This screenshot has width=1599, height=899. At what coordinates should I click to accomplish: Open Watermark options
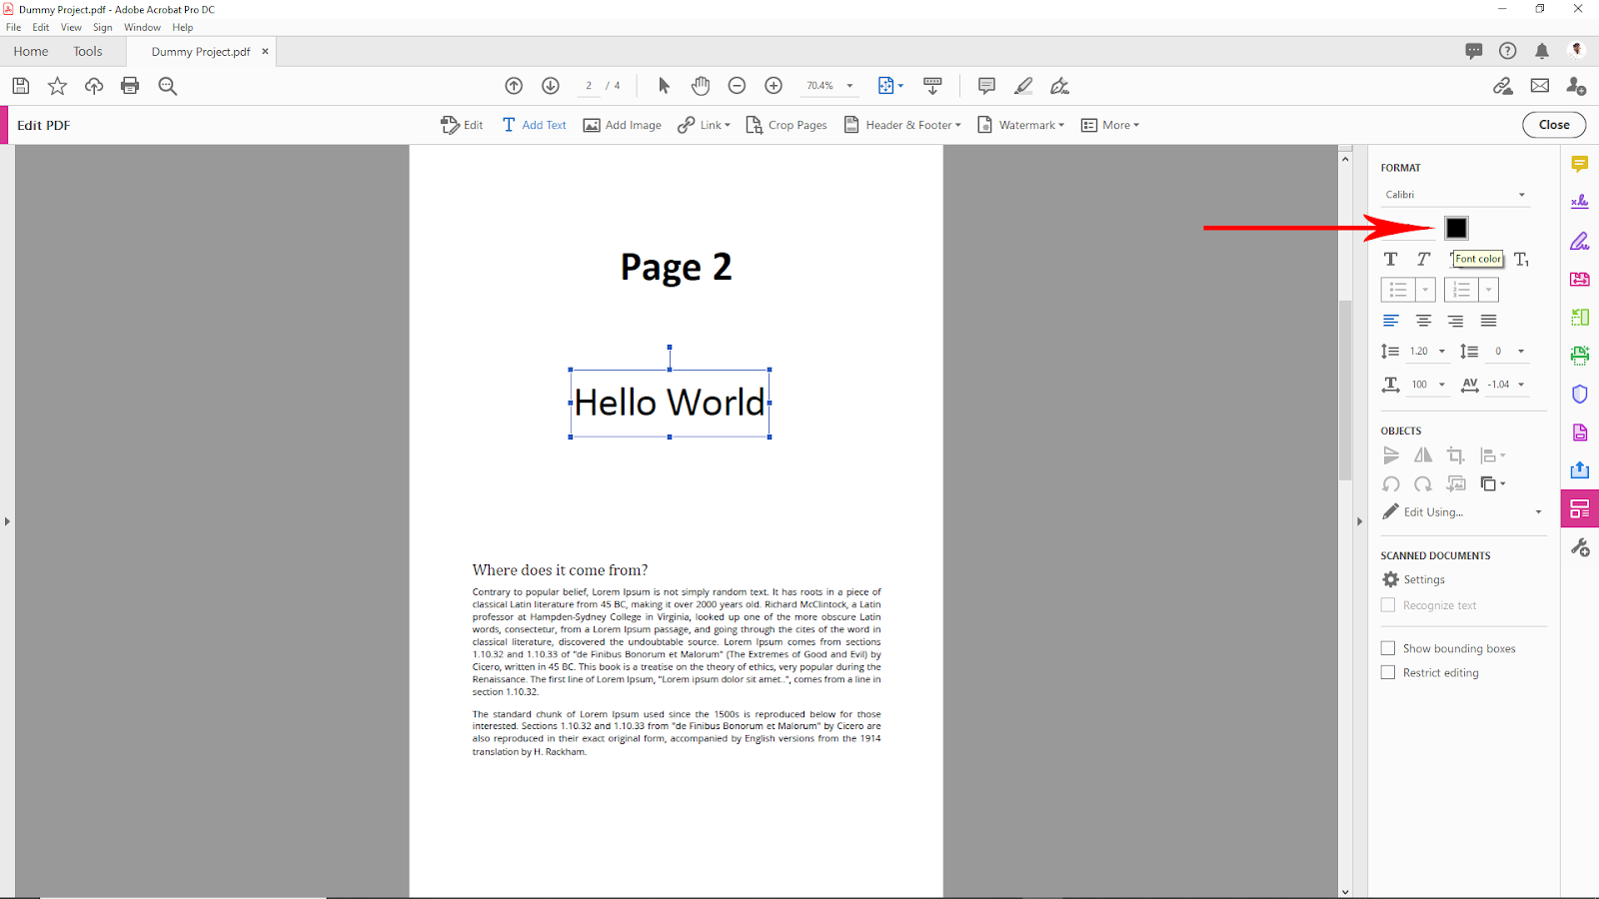[x=1020, y=125]
